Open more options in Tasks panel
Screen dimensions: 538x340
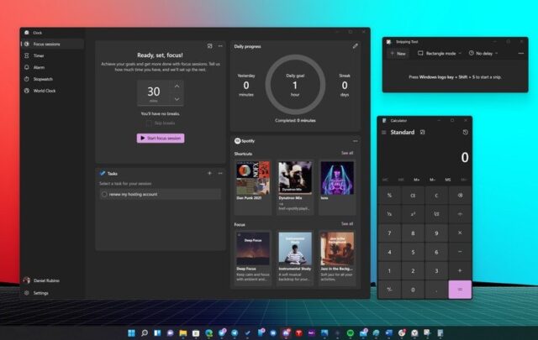[220, 174]
